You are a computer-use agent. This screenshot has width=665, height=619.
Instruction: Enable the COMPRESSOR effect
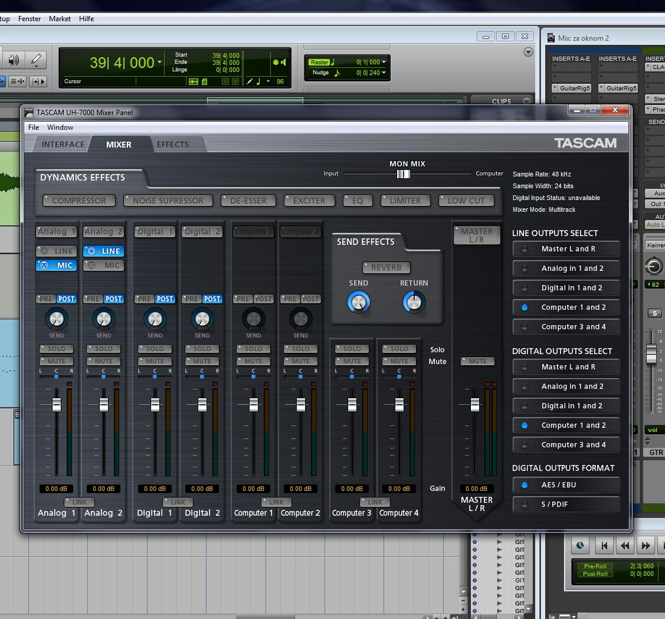[79, 200]
